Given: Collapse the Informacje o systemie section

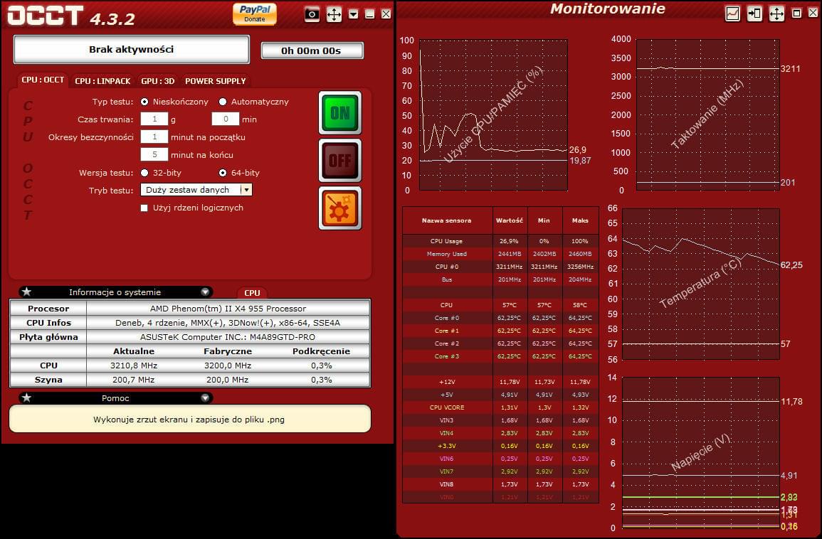Looking at the screenshot, I should (x=205, y=292).
